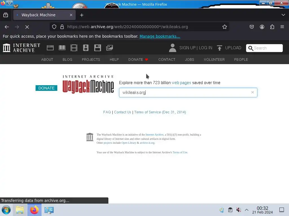Open Firefox View tab overview icon
Viewport: 289px width, 216px height.
pyautogui.click(x=6, y=15)
